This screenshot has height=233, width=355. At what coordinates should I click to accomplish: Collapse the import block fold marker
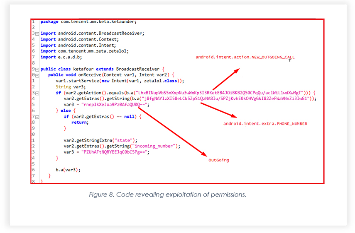[x=37, y=34]
